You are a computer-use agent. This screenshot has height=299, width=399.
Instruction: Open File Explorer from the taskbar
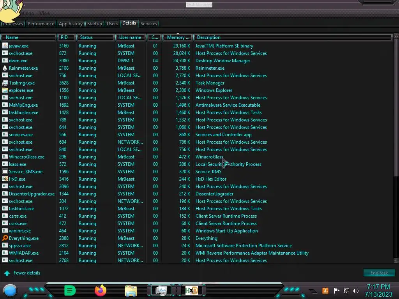[131, 291]
